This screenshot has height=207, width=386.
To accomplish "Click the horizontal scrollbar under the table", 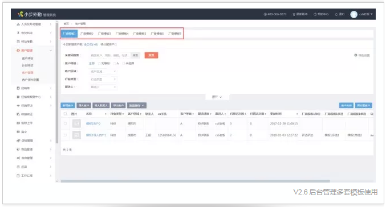I will pos(195,181).
